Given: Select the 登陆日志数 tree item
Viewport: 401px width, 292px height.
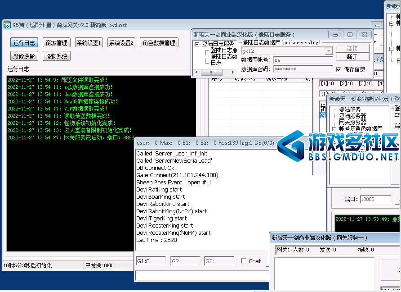Looking at the screenshot, I should click(224, 56).
